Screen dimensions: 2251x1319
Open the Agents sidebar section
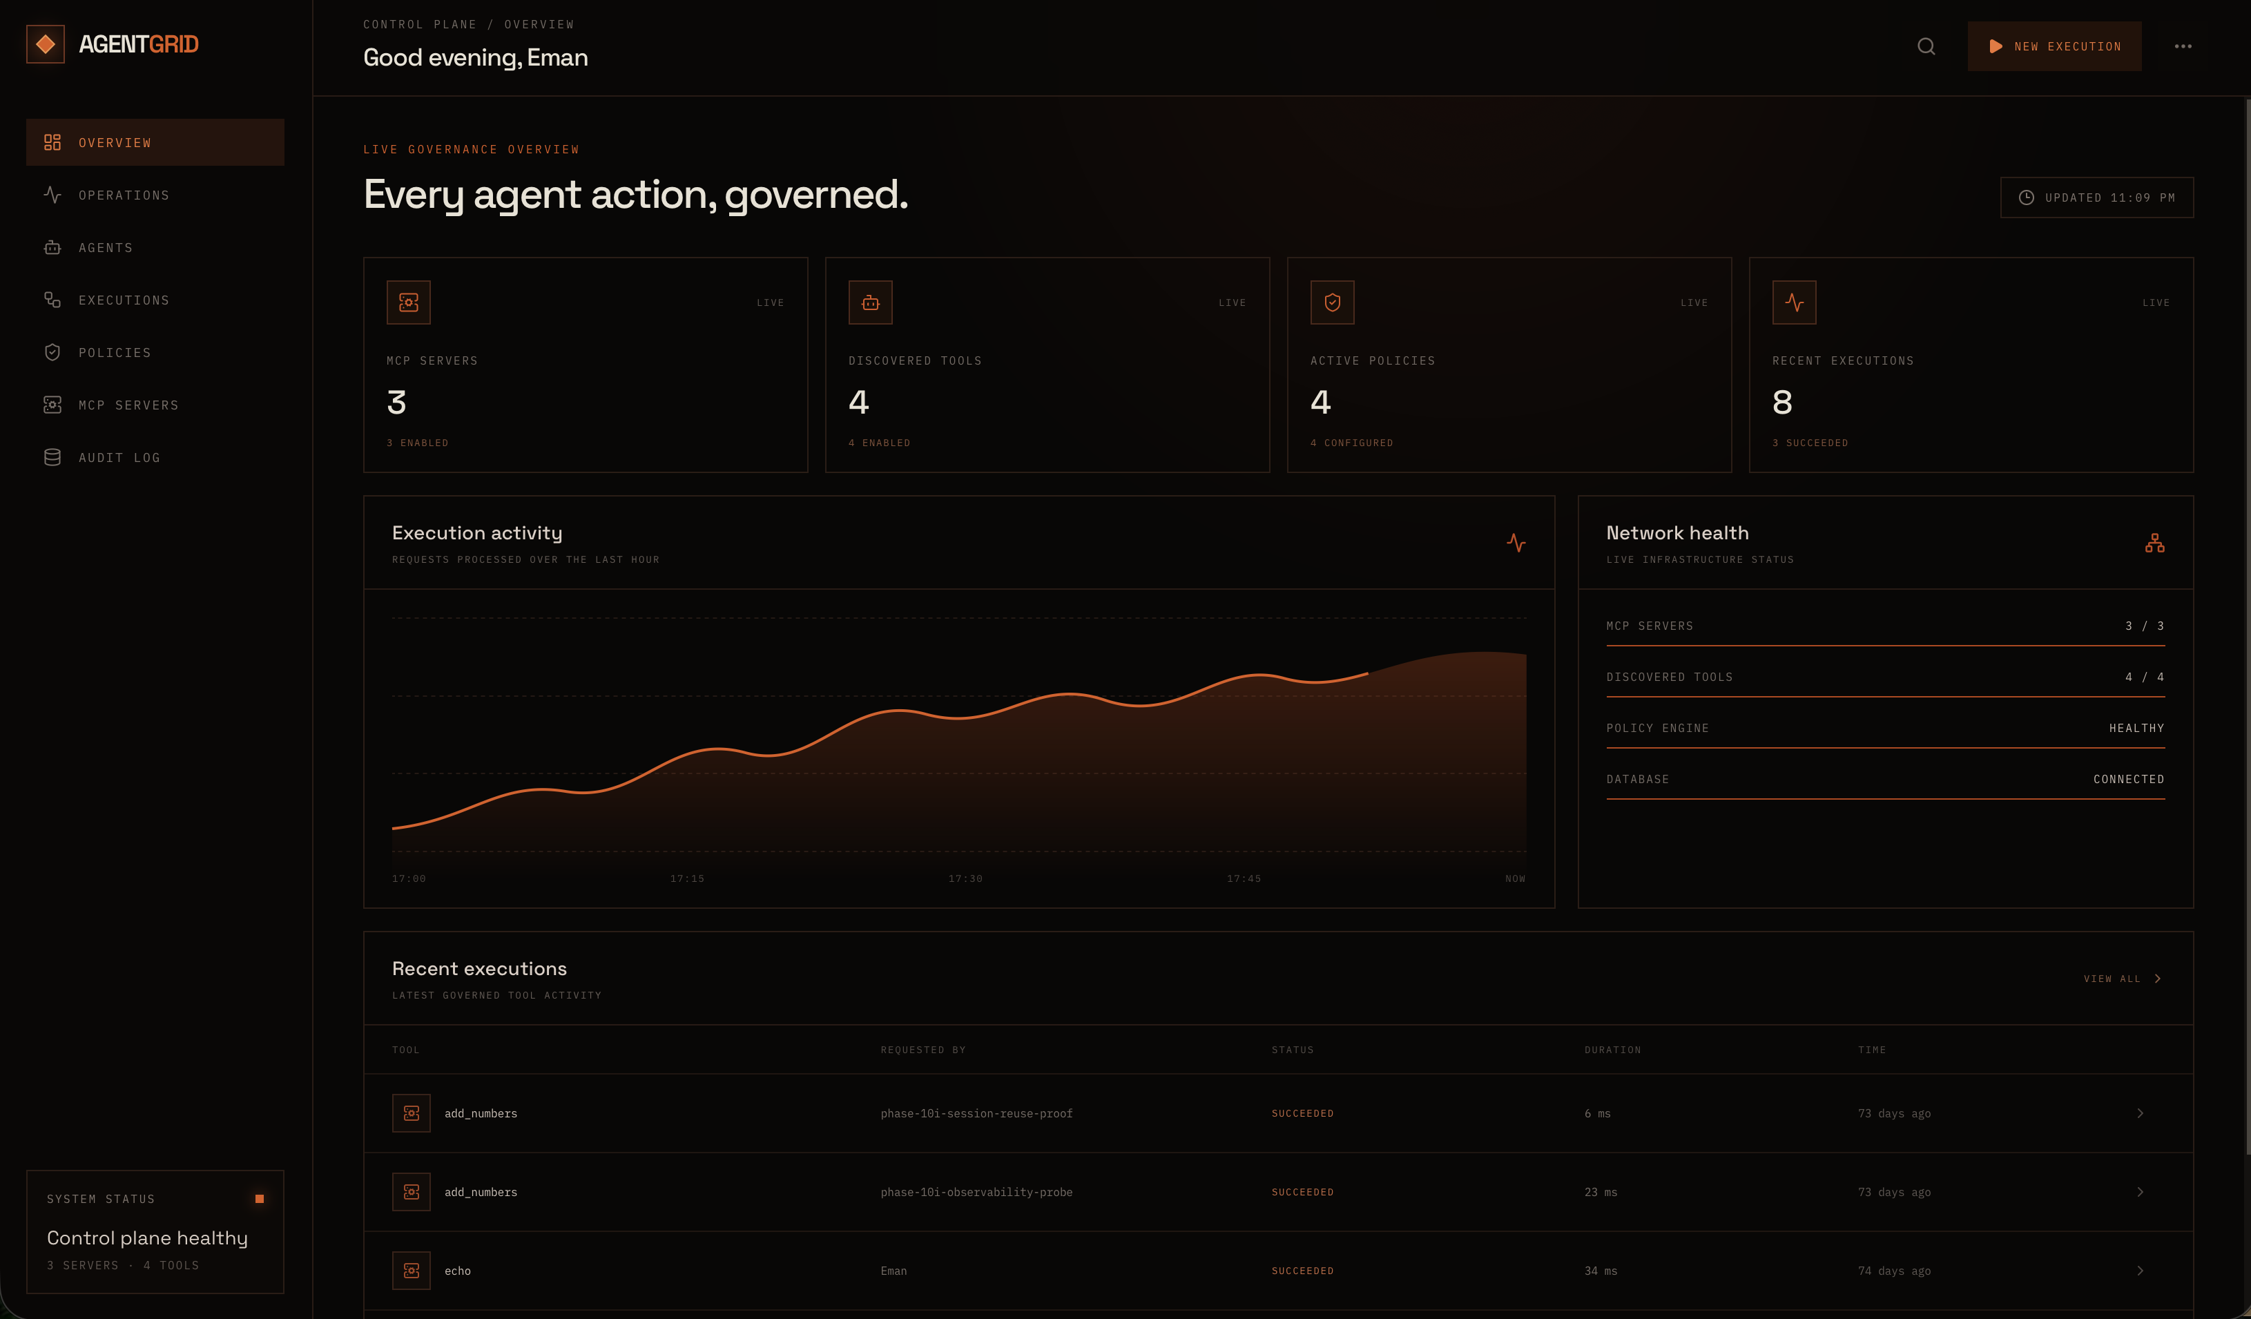point(155,247)
